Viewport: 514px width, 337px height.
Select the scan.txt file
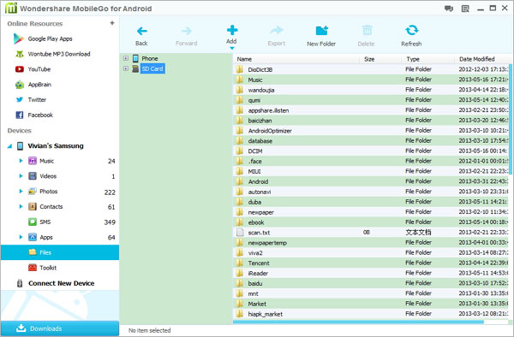[371, 233]
